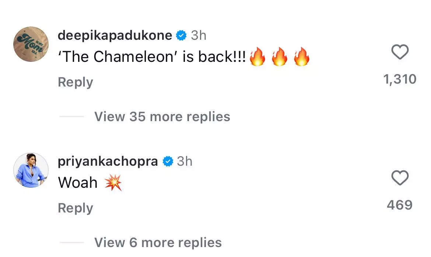Click the 3h timestamp on Deepika's comment
431x257 pixels.
coord(199,35)
